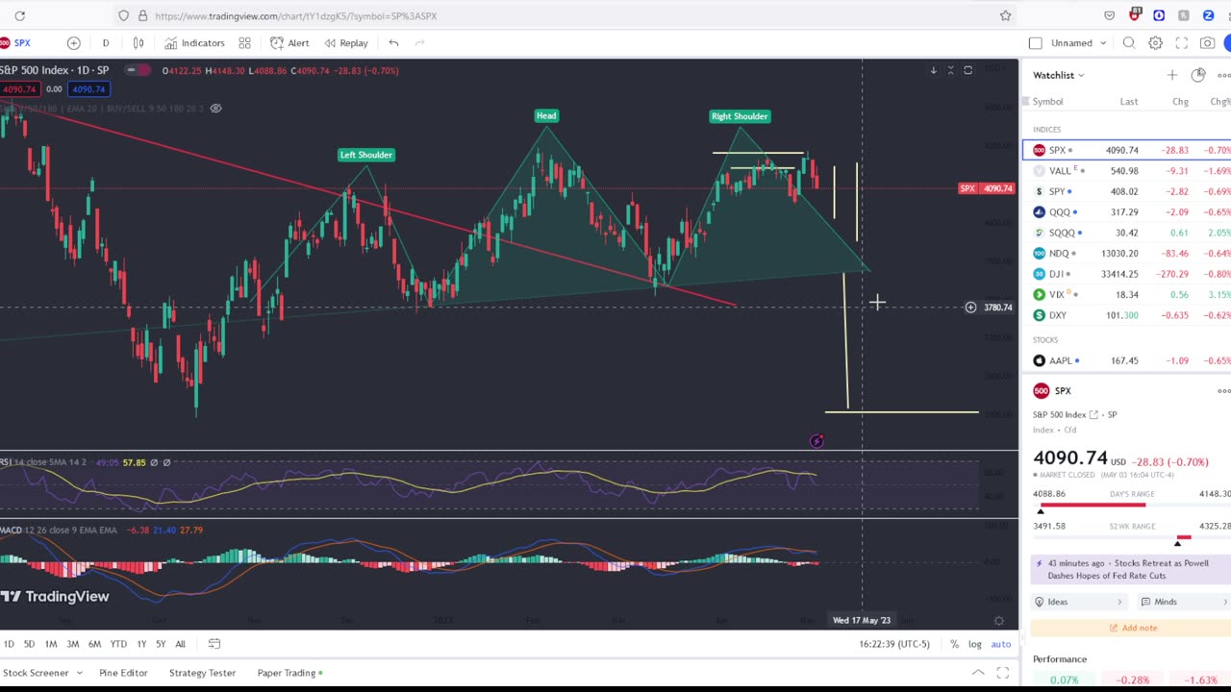Open the Indicators dialog

pos(194,42)
